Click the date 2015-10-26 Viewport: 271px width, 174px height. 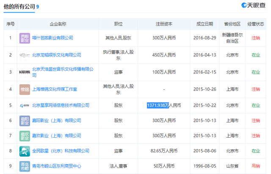pos(205,89)
